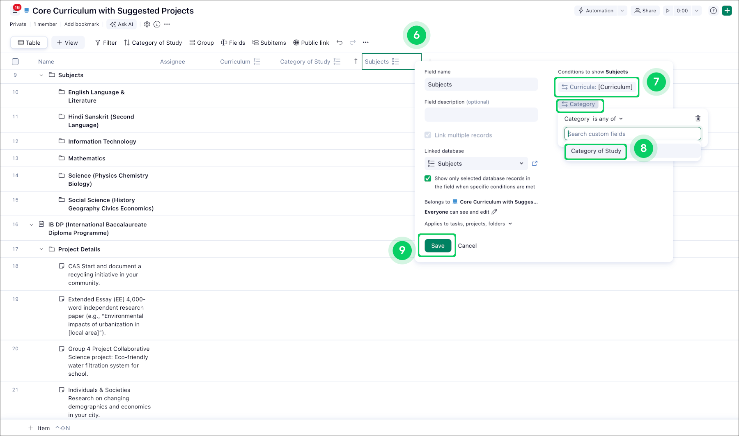Open the Fields panel

(x=233, y=42)
